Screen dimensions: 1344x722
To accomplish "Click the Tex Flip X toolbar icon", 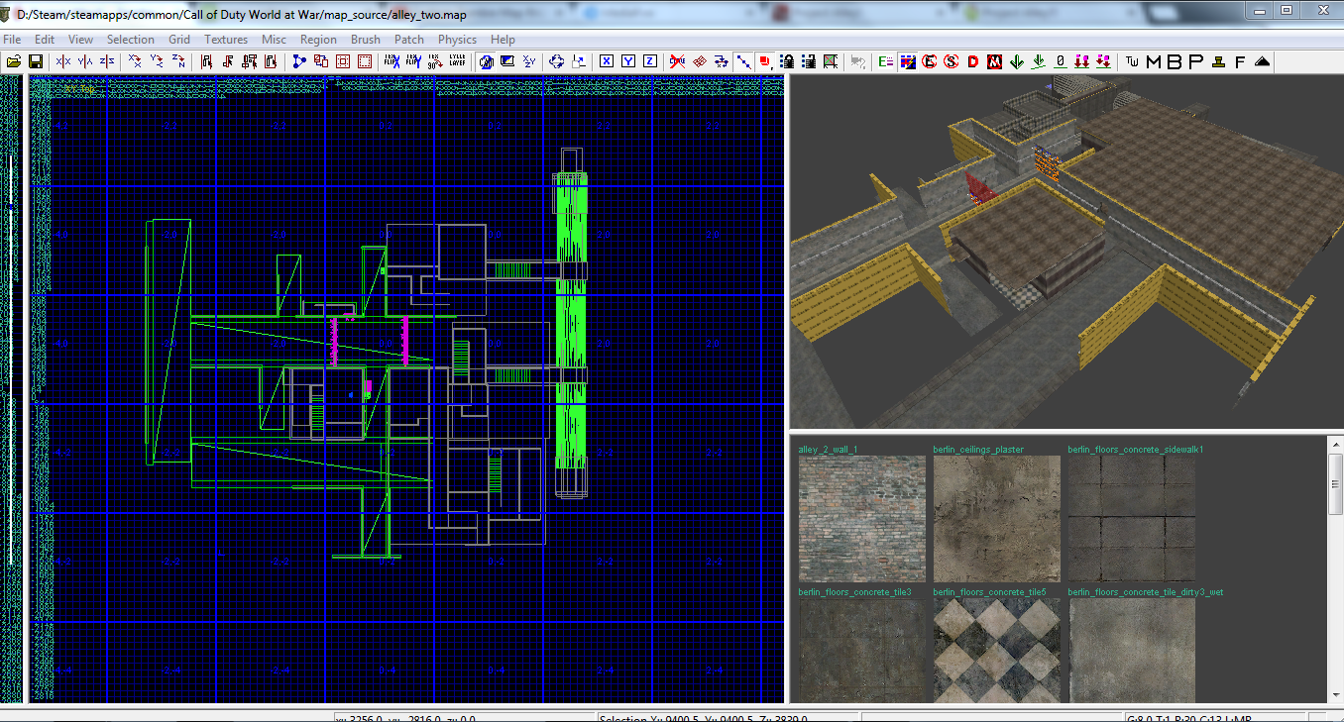I will (391, 61).
